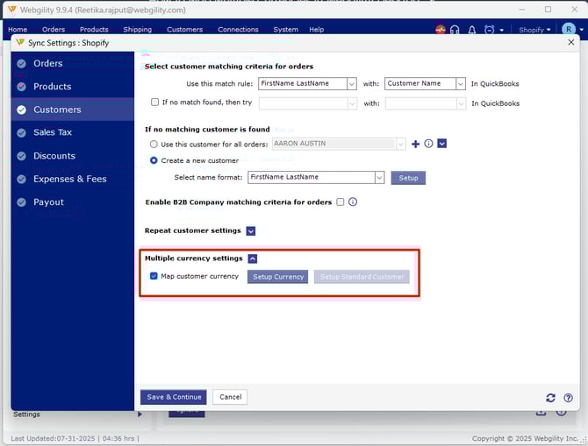
Task: Click the refresh icon in dialog footer
Action: tap(550, 397)
